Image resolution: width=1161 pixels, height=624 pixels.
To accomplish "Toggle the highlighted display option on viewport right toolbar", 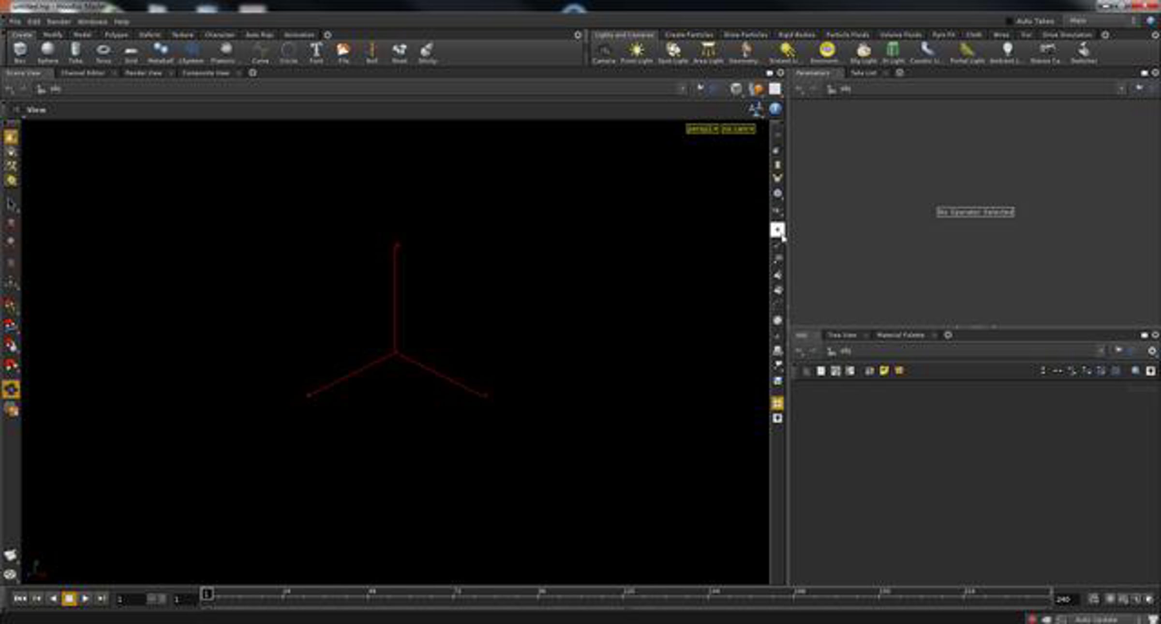I will click(x=777, y=230).
